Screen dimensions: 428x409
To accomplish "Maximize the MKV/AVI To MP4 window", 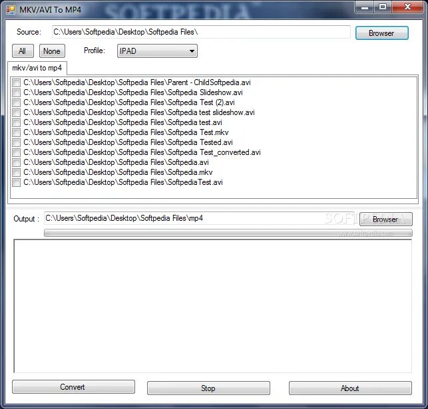I will pyautogui.click(x=383, y=7).
